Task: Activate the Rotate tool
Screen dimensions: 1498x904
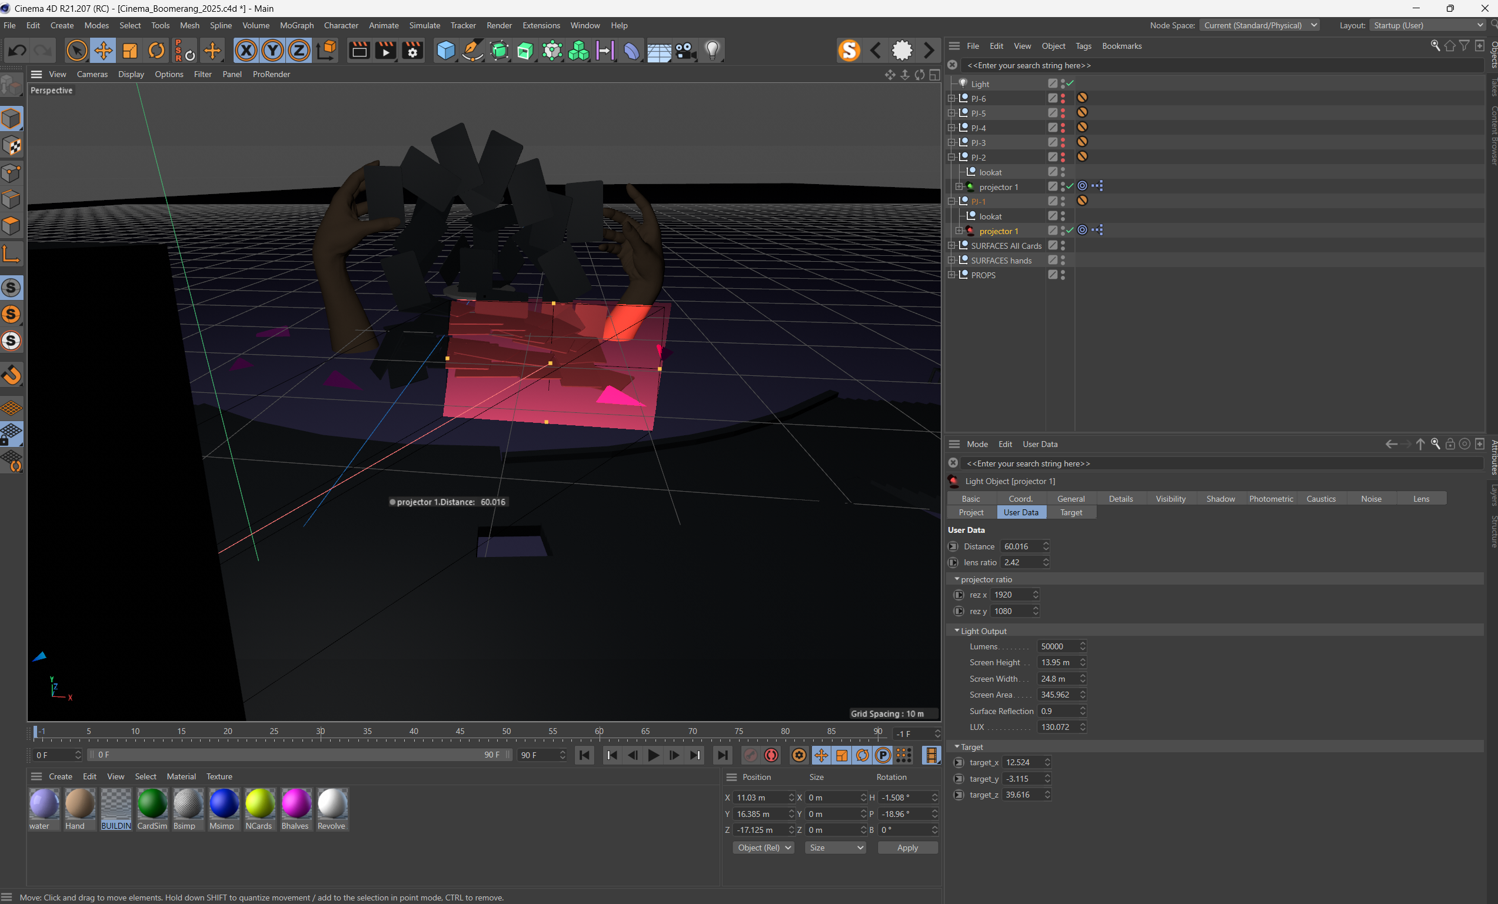Action: pos(157,51)
